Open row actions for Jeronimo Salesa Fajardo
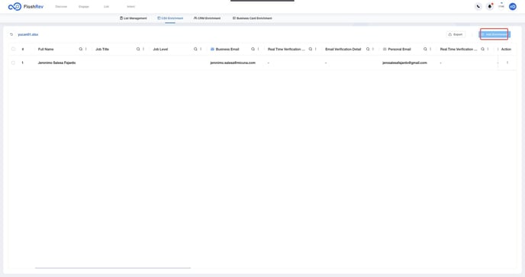The height and width of the screenshot is (277, 525). click(x=507, y=63)
